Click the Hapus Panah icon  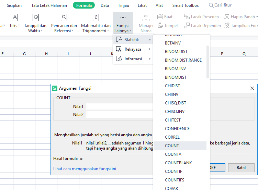click(x=227, y=16)
